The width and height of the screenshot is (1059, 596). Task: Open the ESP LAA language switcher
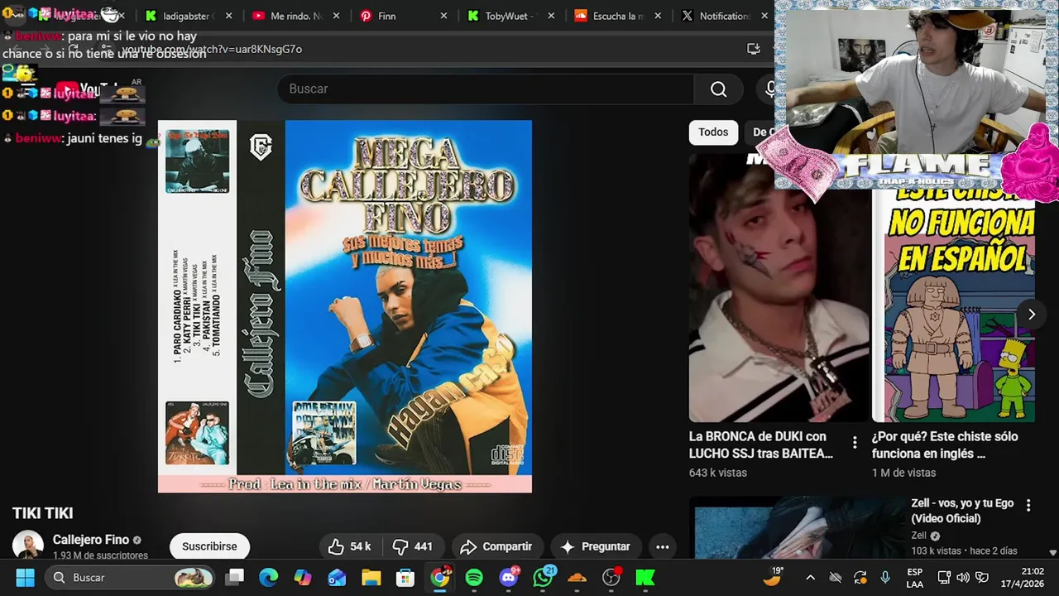point(914,577)
